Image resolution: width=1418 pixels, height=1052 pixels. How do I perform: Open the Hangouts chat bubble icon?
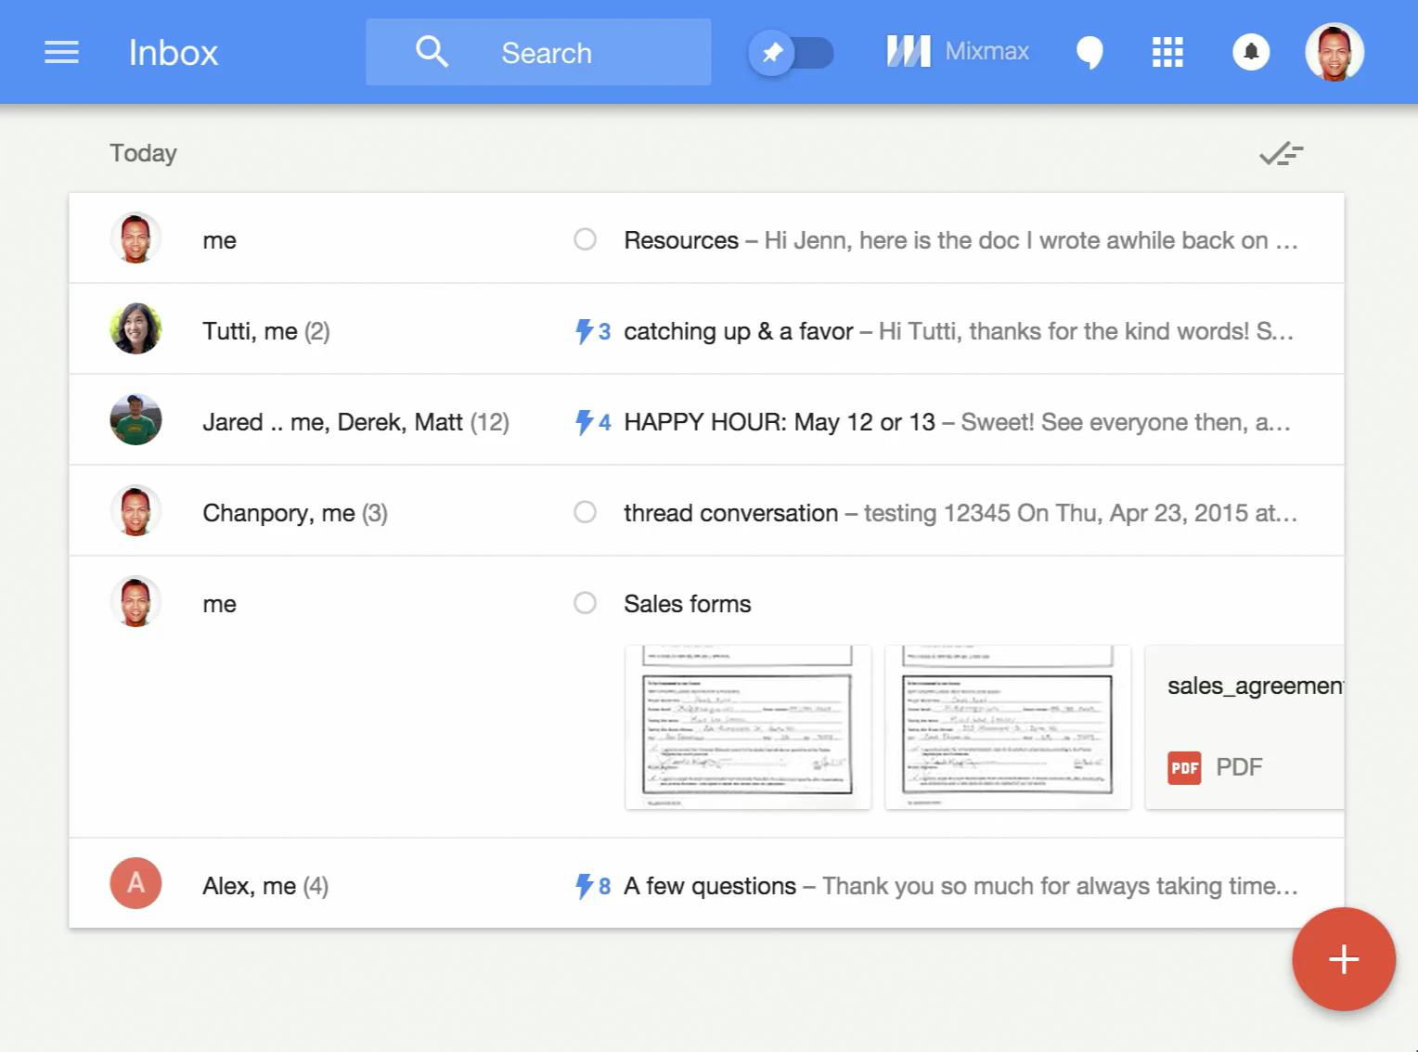pyautogui.click(x=1089, y=52)
